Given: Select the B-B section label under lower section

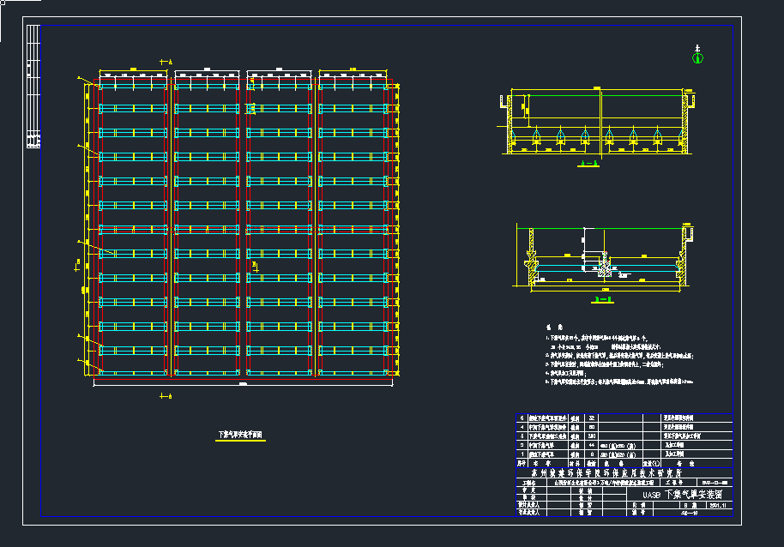Looking at the screenshot, I should (603, 299).
